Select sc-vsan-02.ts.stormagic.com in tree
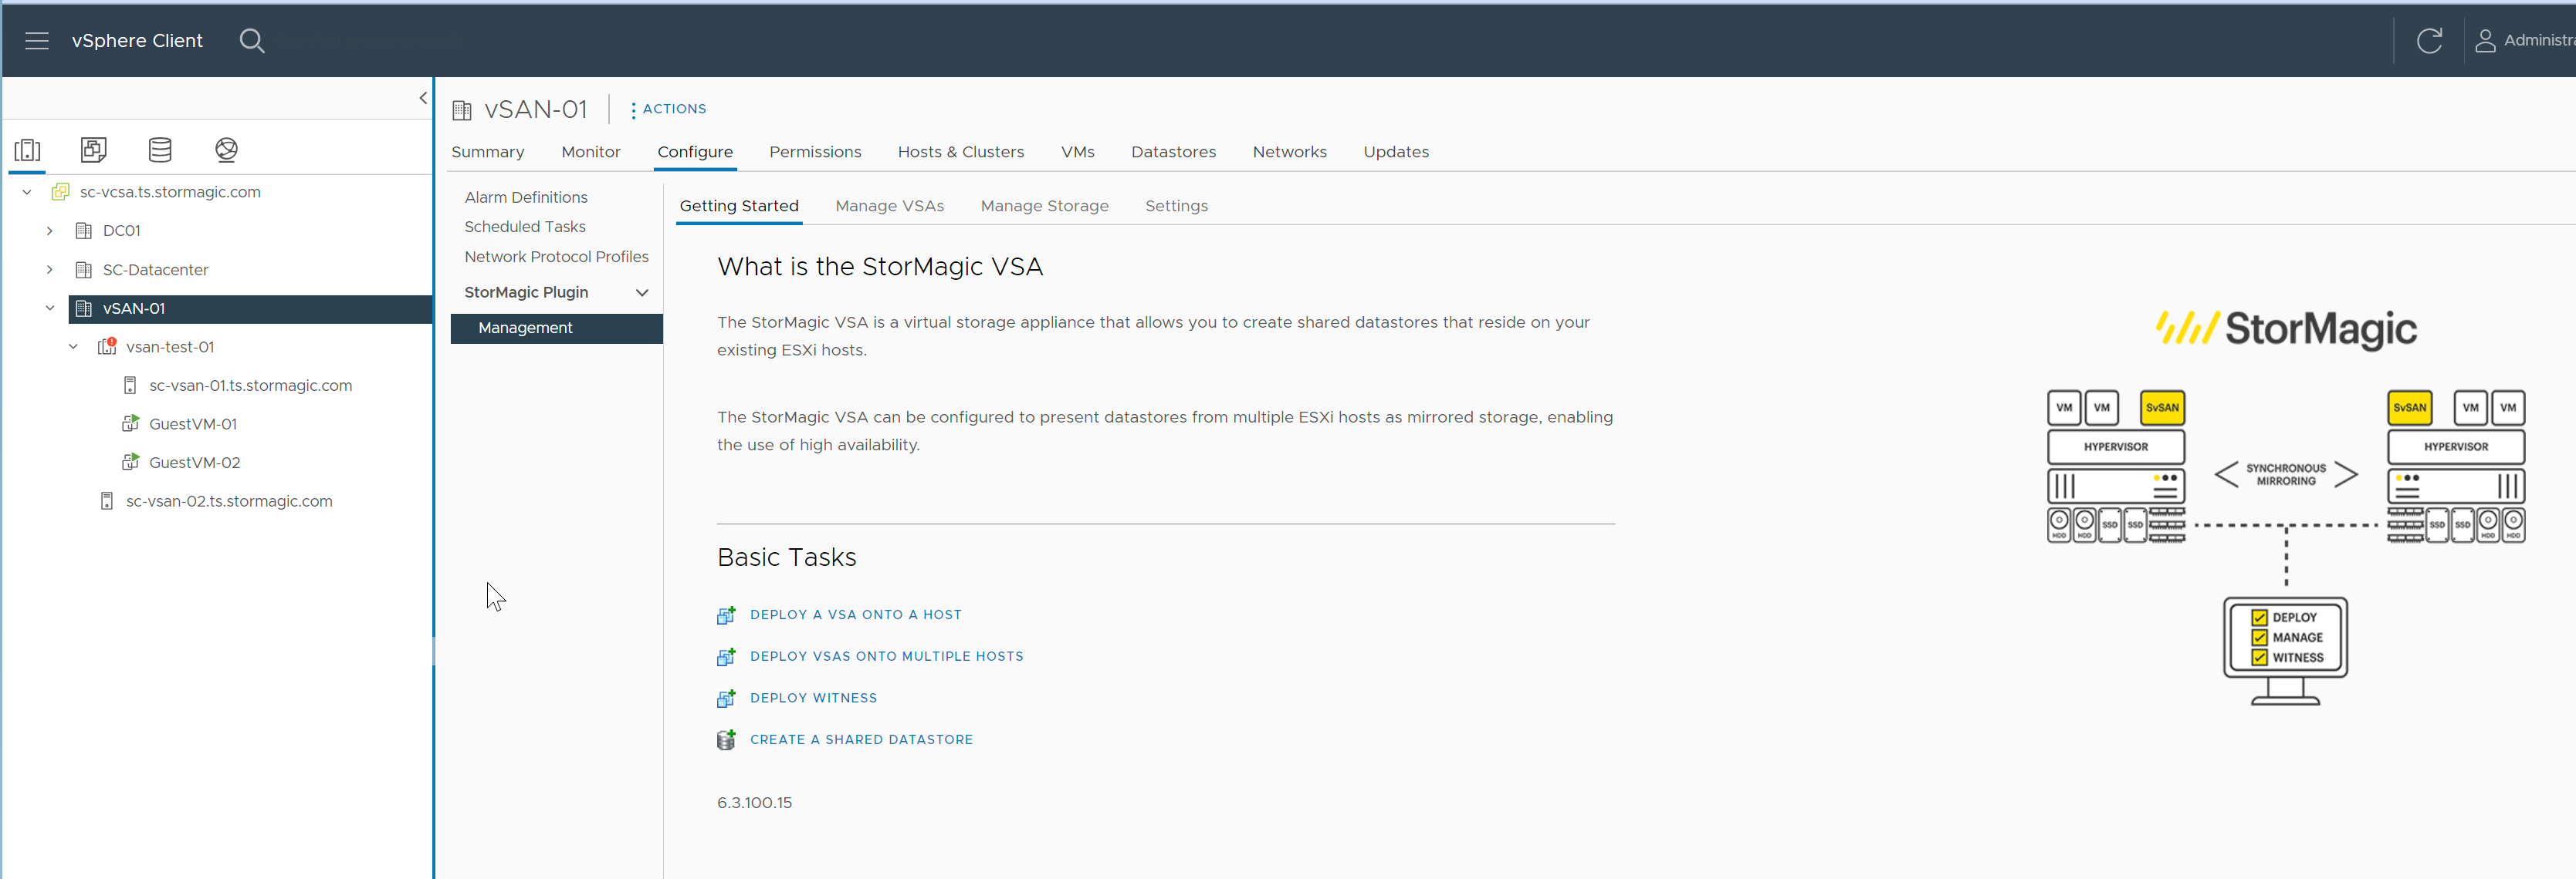 [x=229, y=500]
